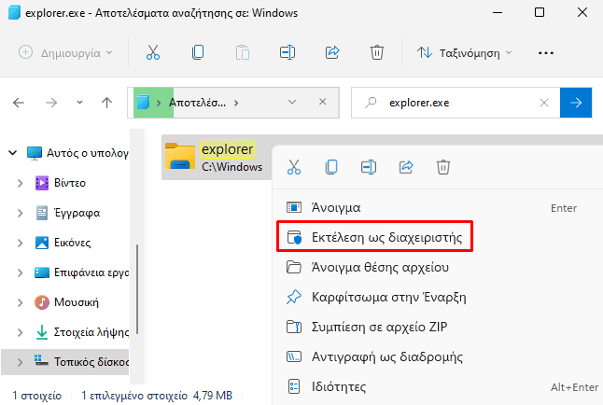Select Μουσική in the navigation pane
Image resolution: width=603 pixels, height=405 pixels.
coord(67,302)
